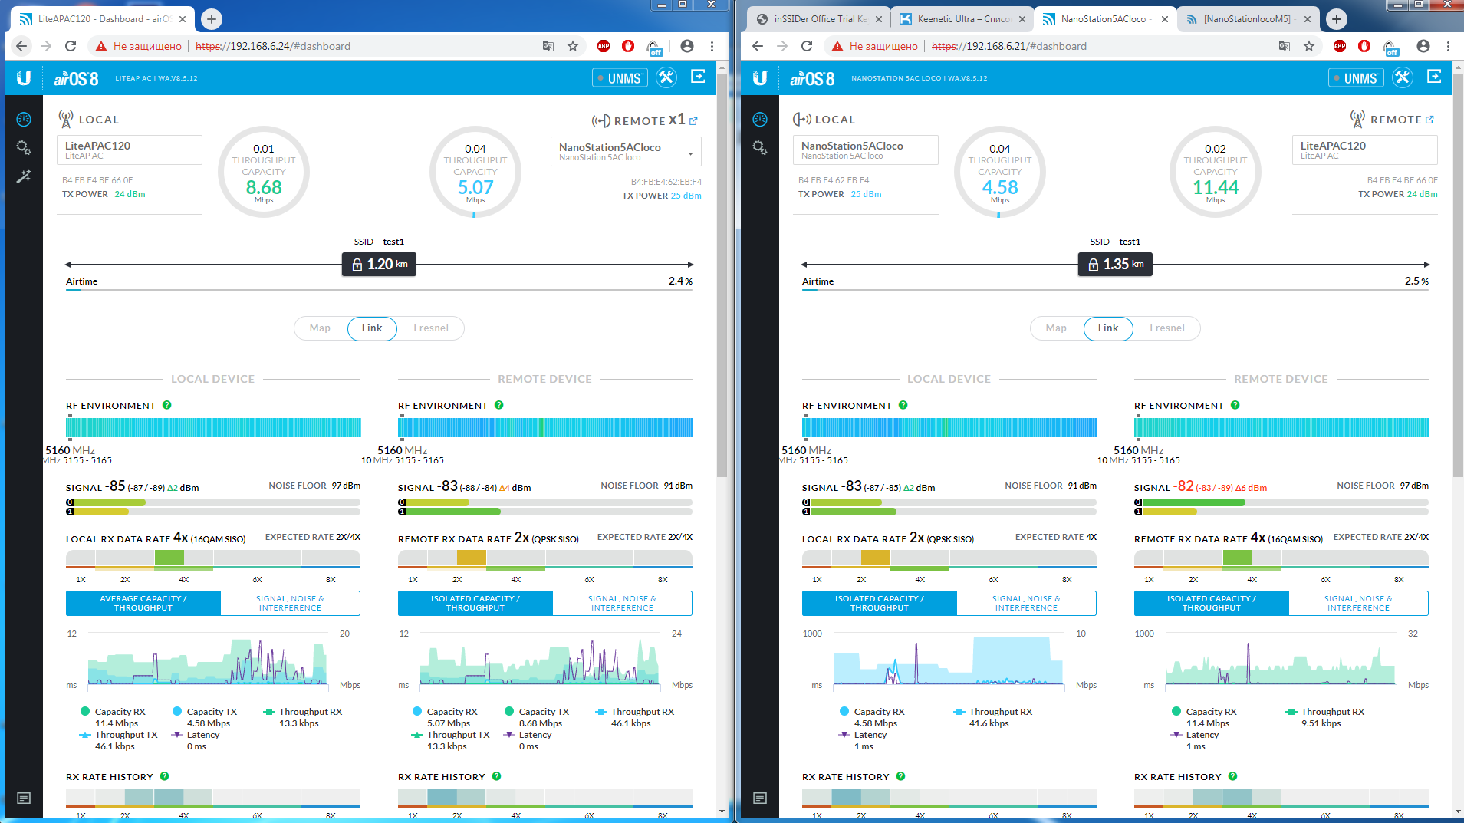Viewport: 1464px width, 823px height.
Task: Click 1.35 km link distance badge
Action: (x=1115, y=265)
